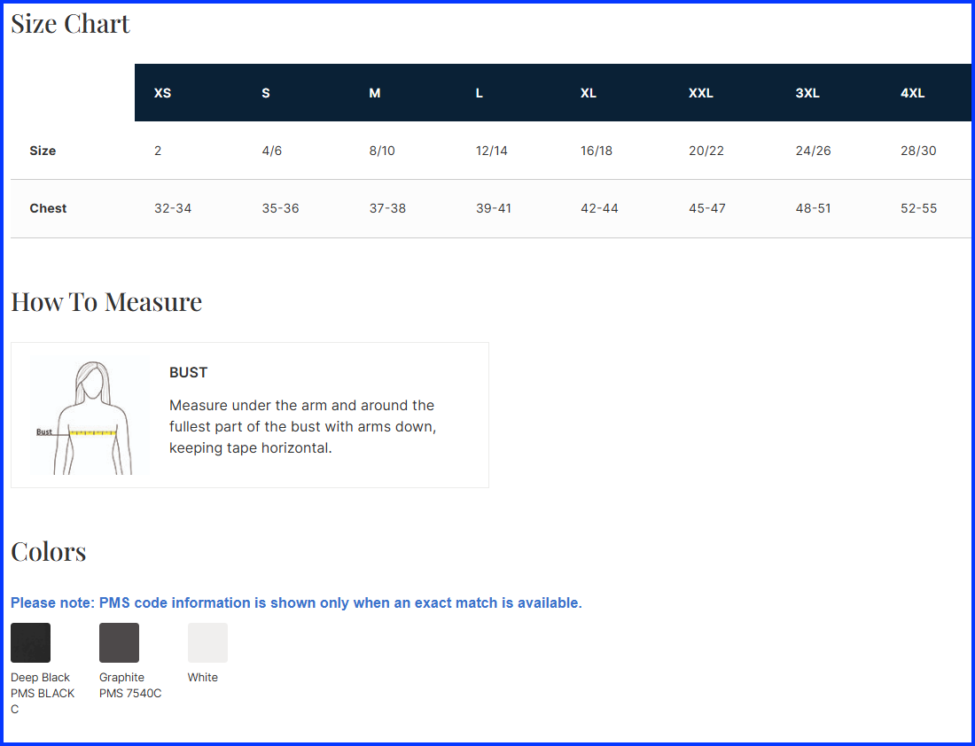Select the XL column header
975x746 pixels.
tap(589, 93)
